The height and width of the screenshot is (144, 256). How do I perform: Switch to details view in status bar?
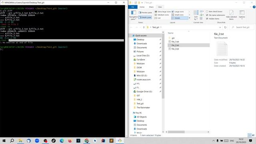pyautogui.click(x=250, y=135)
